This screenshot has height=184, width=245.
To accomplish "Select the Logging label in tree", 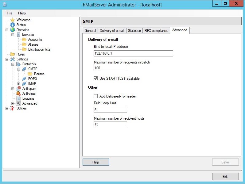I will [x=28, y=98].
